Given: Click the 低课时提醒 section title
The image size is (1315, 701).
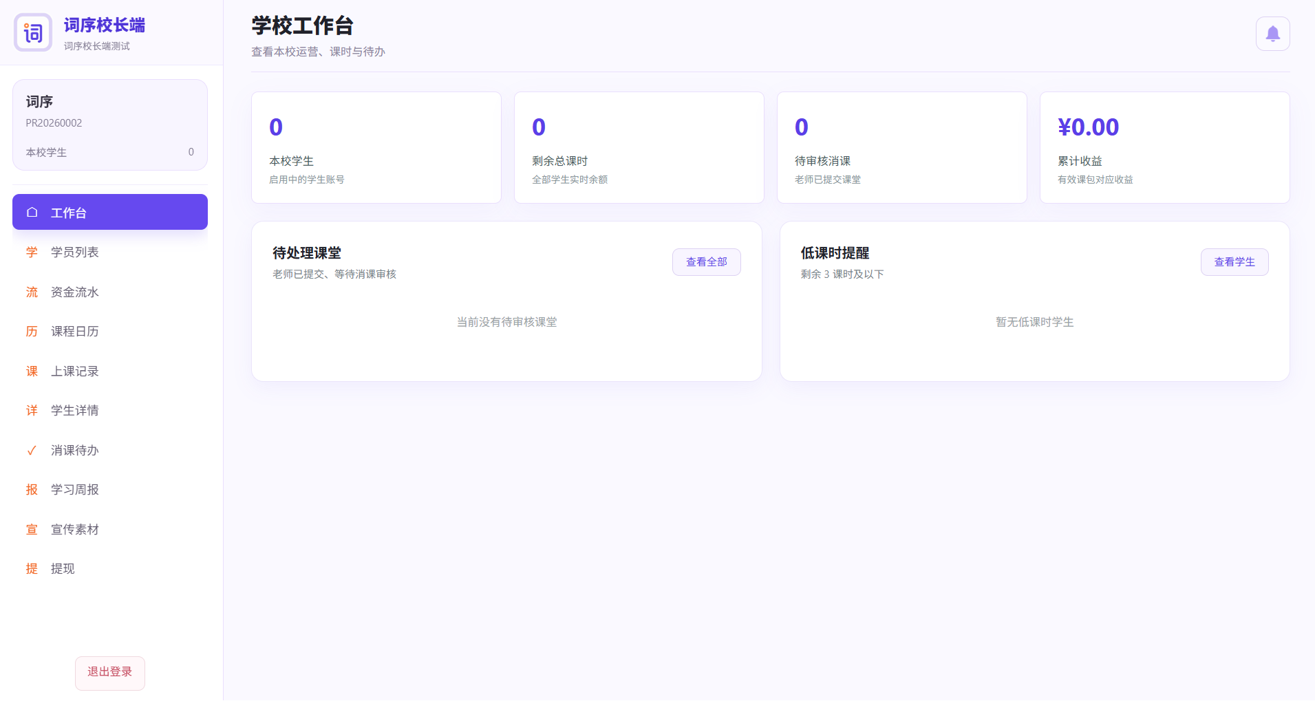Looking at the screenshot, I should click(x=835, y=253).
